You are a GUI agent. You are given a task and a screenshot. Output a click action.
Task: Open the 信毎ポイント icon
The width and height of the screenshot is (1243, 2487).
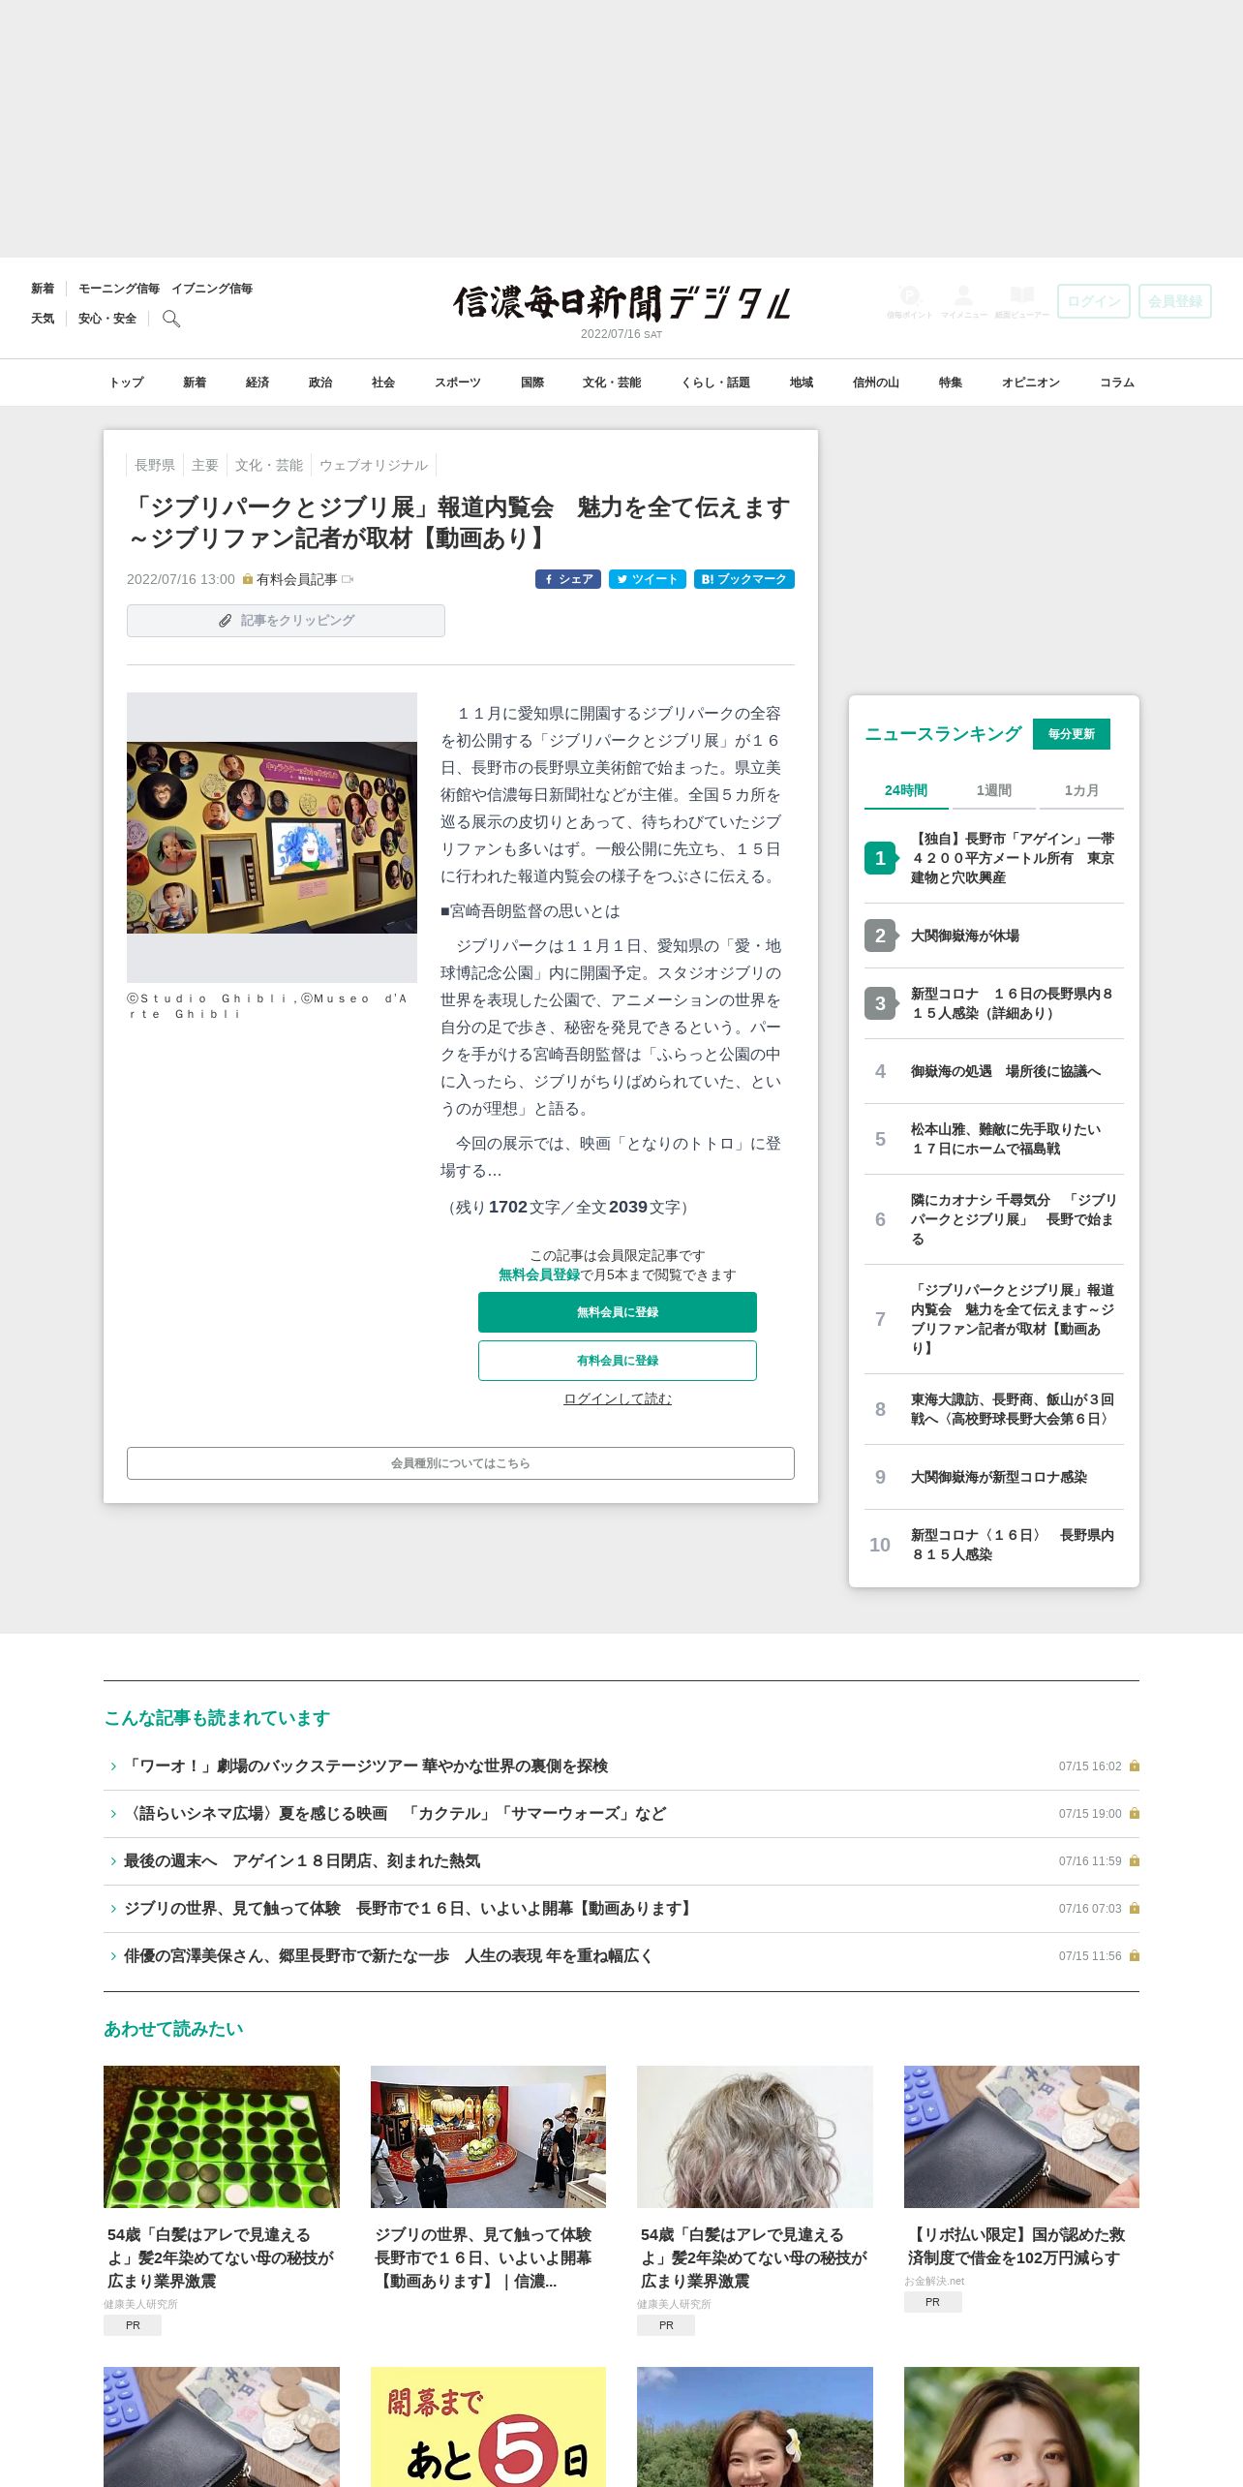point(909,301)
